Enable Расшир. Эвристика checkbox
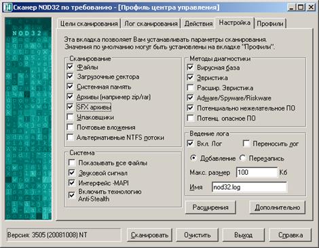The width and height of the screenshot is (319, 248). pos(191,87)
